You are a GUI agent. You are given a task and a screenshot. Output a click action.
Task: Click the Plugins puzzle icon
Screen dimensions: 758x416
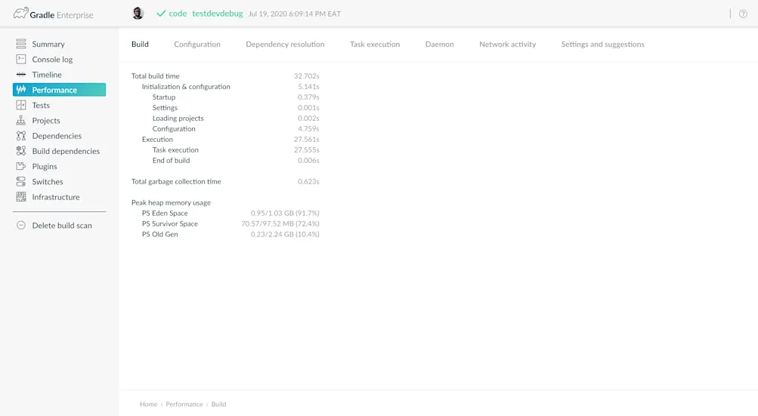point(21,166)
